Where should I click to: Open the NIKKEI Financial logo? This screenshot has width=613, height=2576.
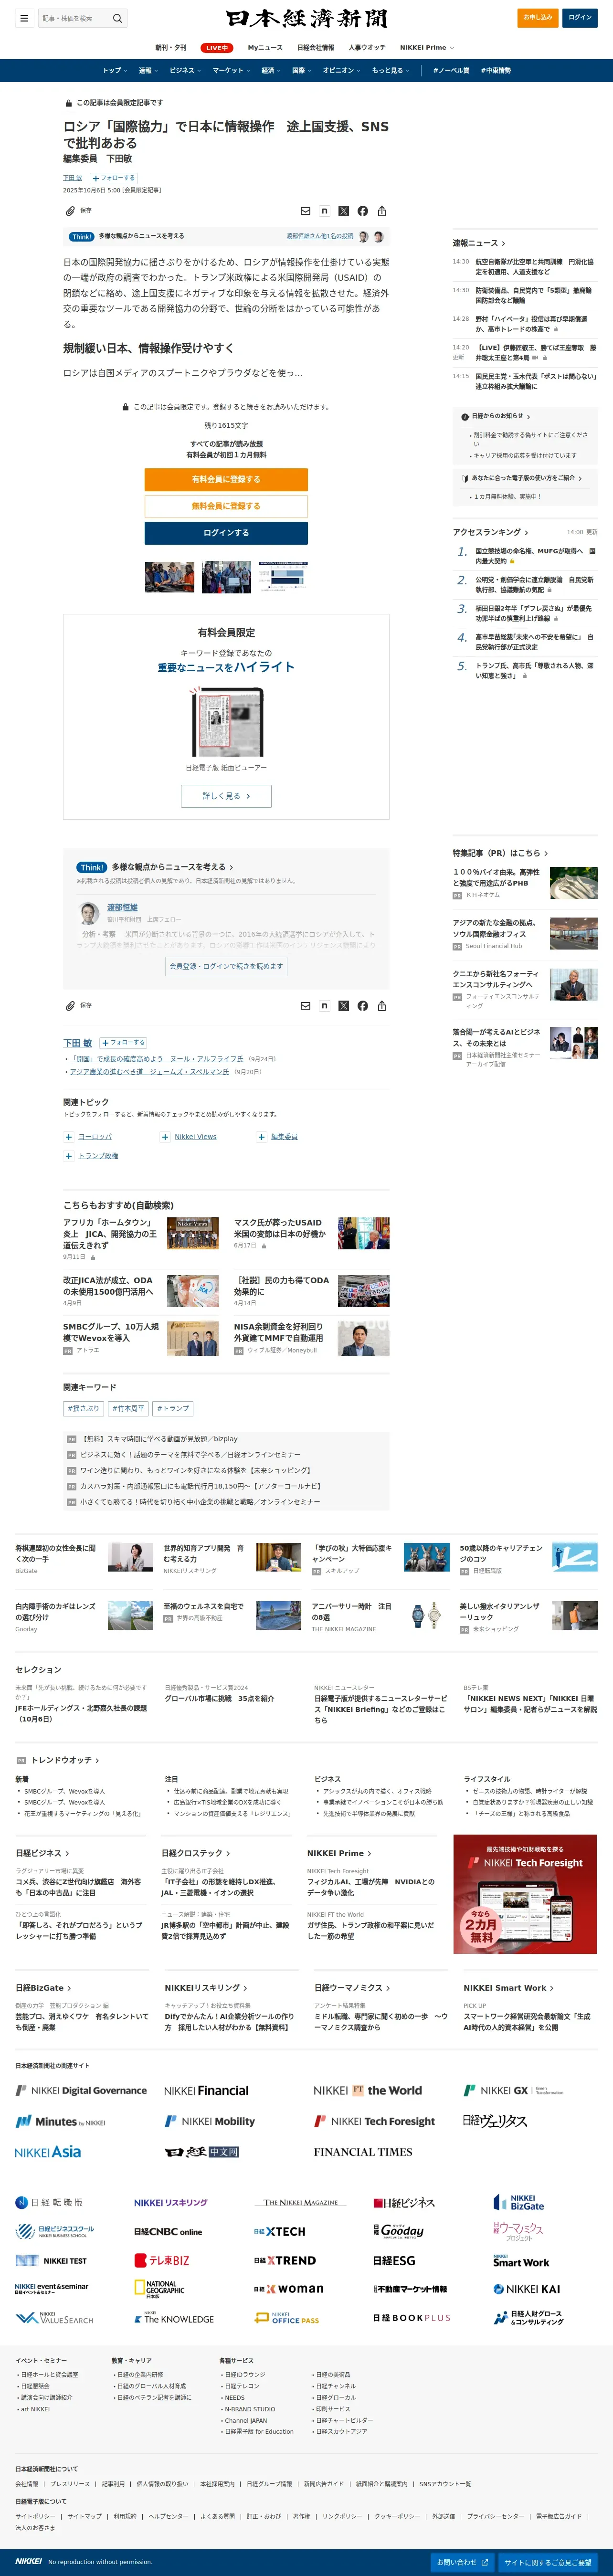click(206, 2090)
